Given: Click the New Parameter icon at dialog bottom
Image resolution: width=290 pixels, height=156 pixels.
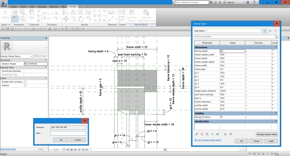Looking at the screenshot, I should (202, 134).
